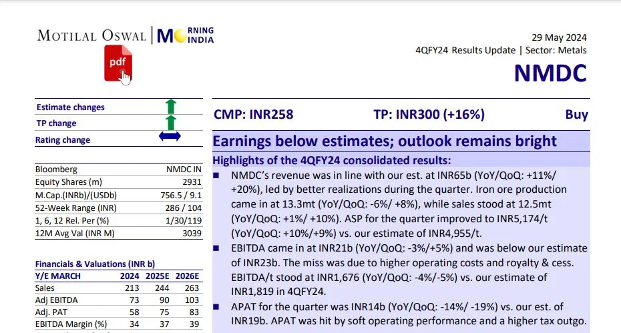Click Bloomberg value 'NMDC IN'
621x333 pixels.
(184, 170)
